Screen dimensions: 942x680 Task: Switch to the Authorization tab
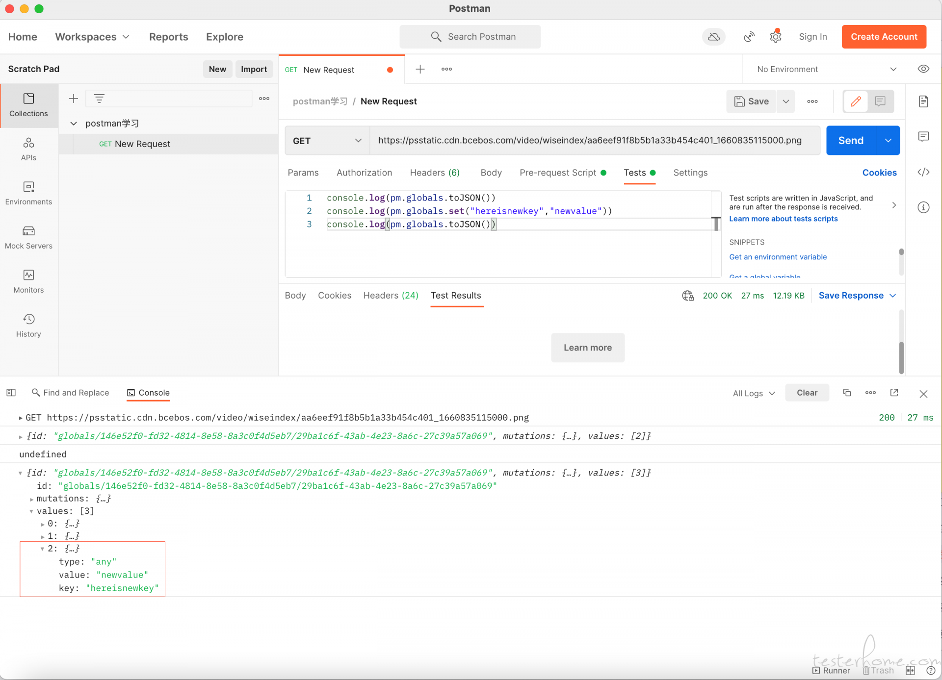364,173
